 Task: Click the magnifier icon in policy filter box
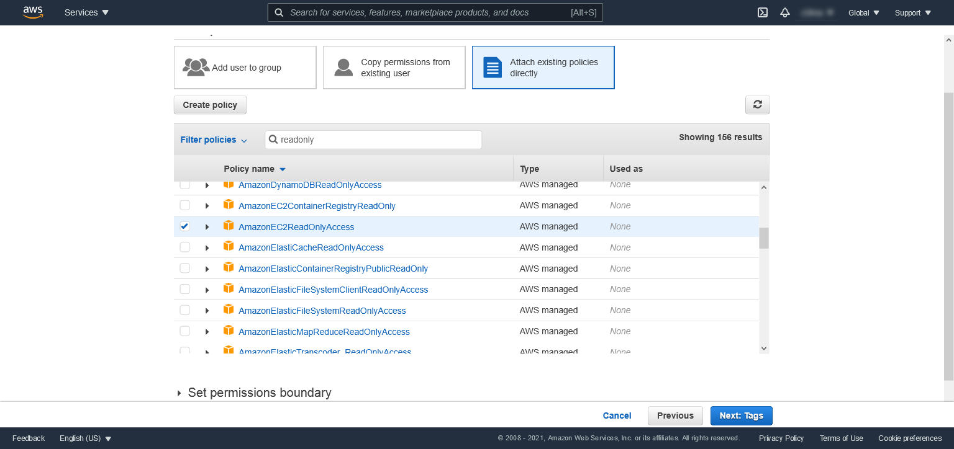pyautogui.click(x=273, y=140)
